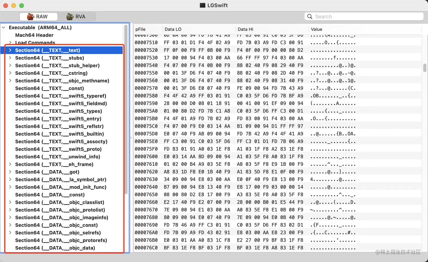The width and height of the screenshot is (428, 262).
Task: Select offset 00007510 in the pFile column
Action: point(146,43)
